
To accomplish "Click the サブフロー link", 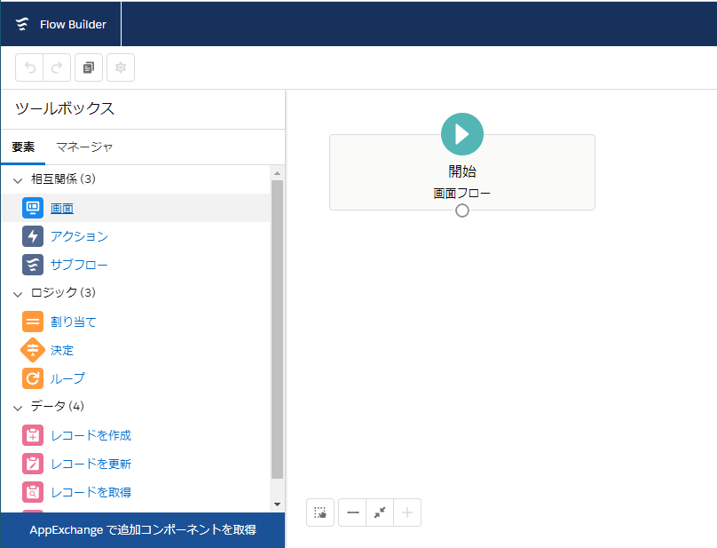I will tap(79, 265).
